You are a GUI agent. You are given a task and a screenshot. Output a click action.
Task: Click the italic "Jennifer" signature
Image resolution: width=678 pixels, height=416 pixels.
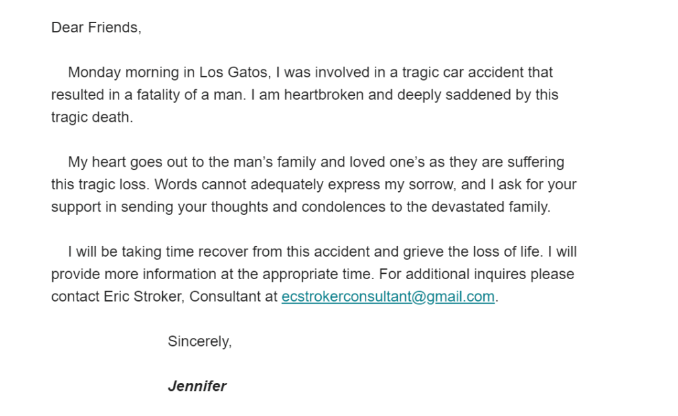coord(197,386)
